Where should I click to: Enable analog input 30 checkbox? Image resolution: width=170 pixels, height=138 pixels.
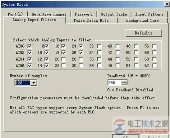pyautogui.click(x=81, y=66)
